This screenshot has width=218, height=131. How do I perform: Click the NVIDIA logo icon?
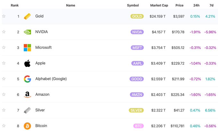click(x=27, y=32)
